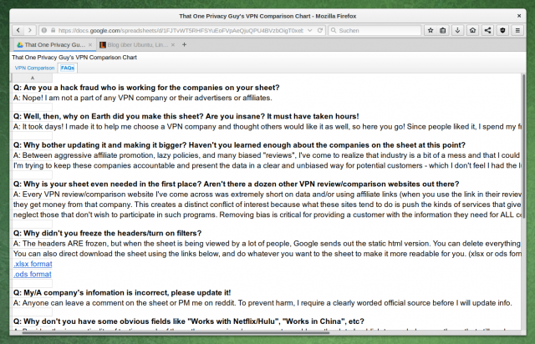Select the FAQs sheet tab
Viewport: 535px width, 344px height.
(x=68, y=68)
